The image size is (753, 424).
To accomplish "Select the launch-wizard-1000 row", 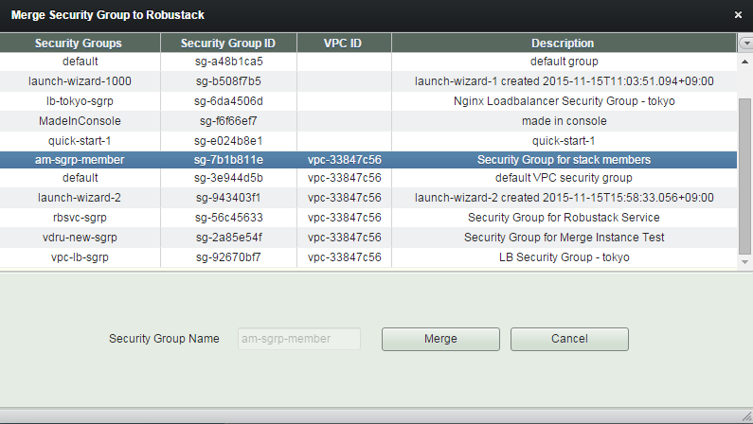I will point(368,81).
